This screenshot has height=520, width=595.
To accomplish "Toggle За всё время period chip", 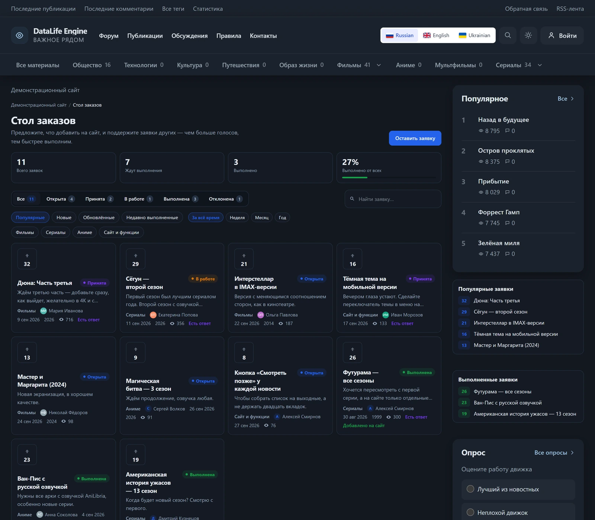I will point(206,218).
